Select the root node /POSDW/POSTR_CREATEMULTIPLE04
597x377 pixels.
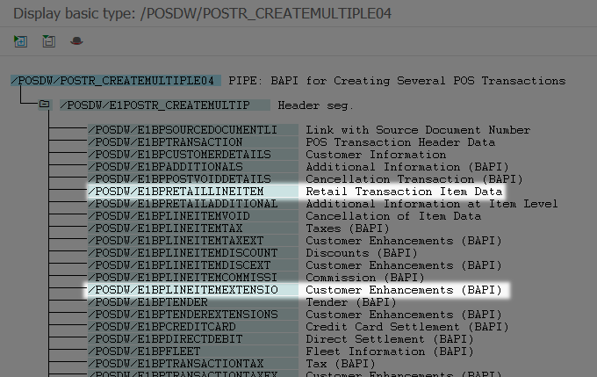pos(113,80)
